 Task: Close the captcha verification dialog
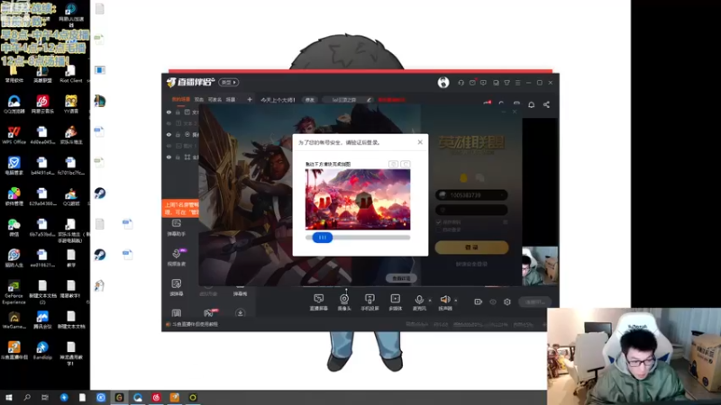[x=420, y=142]
